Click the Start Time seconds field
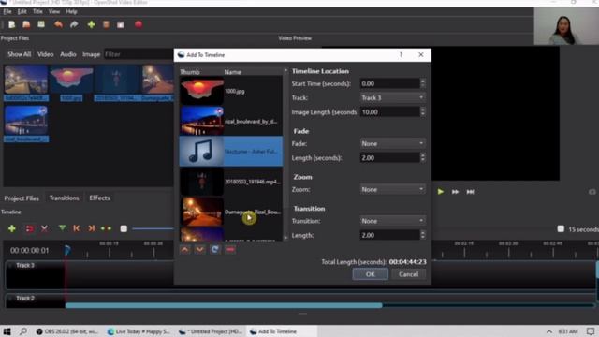The width and height of the screenshot is (599, 337). pos(389,83)
